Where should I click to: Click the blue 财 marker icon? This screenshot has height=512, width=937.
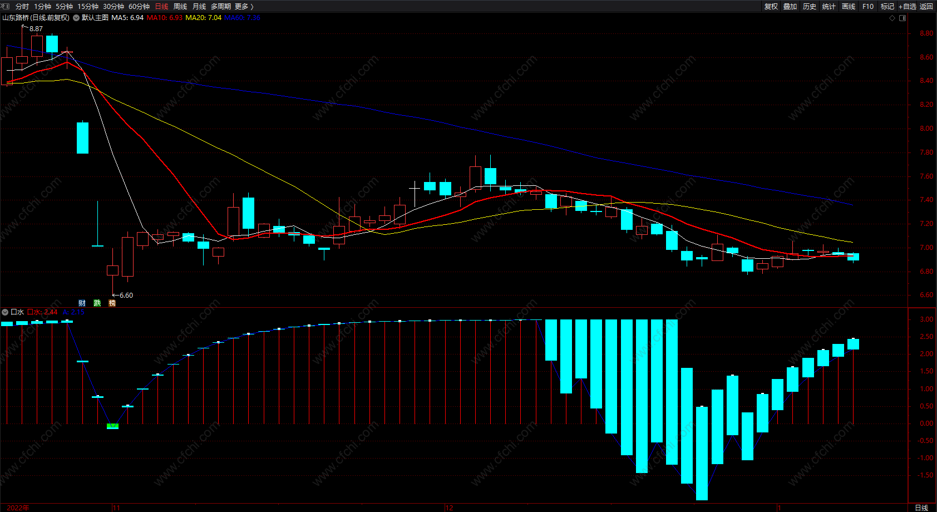pyautogui.click(x=82, y=303)
